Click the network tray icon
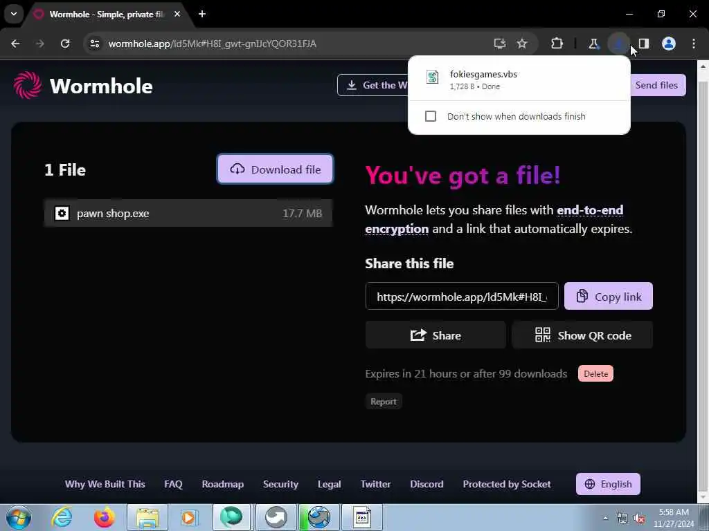This screenshot has height=531, width=709. (x=622, y=519)
